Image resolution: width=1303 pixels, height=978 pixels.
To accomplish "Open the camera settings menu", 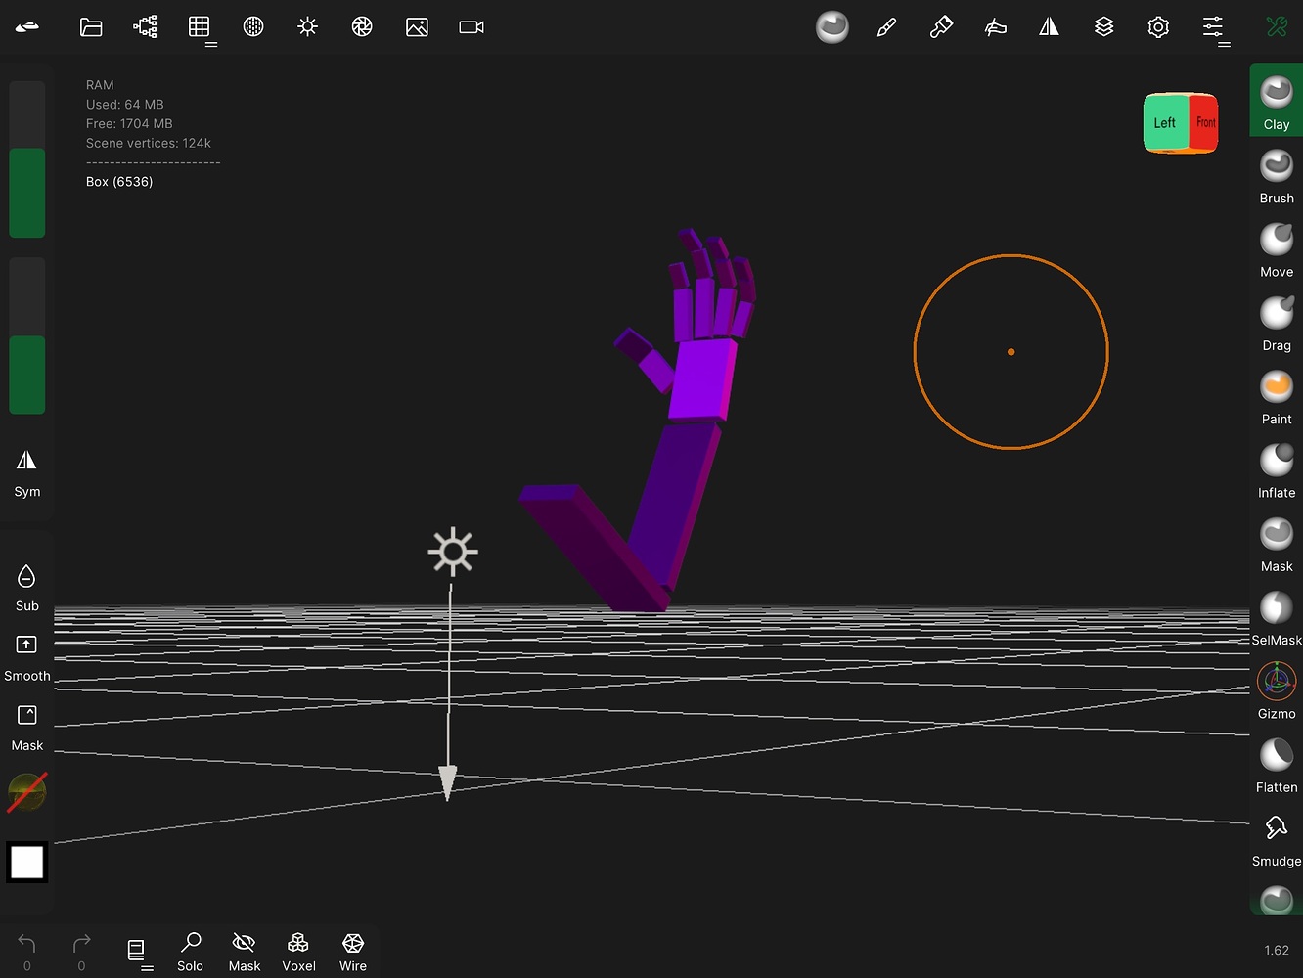I will click(x=472, y=27).
